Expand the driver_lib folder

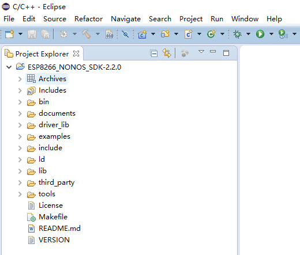20,125
